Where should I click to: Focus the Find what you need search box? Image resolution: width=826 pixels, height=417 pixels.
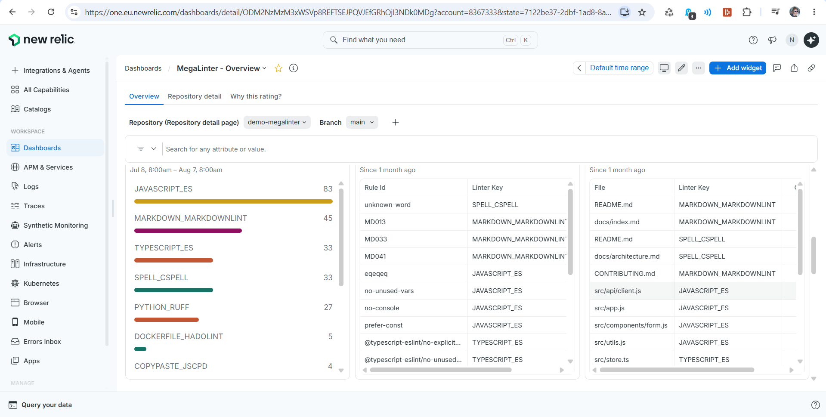430,40
